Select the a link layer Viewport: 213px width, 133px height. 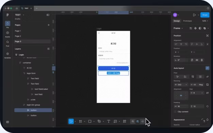click(x=33, y=100)
